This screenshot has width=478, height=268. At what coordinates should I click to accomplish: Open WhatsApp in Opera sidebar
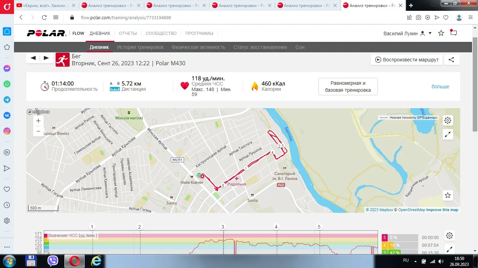click(7, 84)
